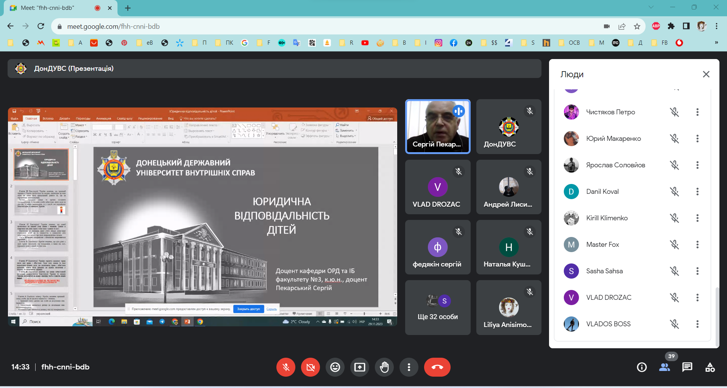Click the VLADOS BOSS mute icon

[x=674, y=324]
